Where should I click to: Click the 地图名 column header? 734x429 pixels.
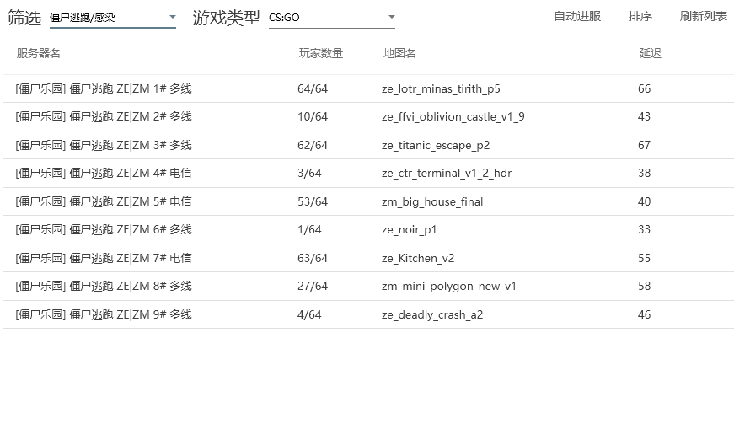tap(399, 53)
